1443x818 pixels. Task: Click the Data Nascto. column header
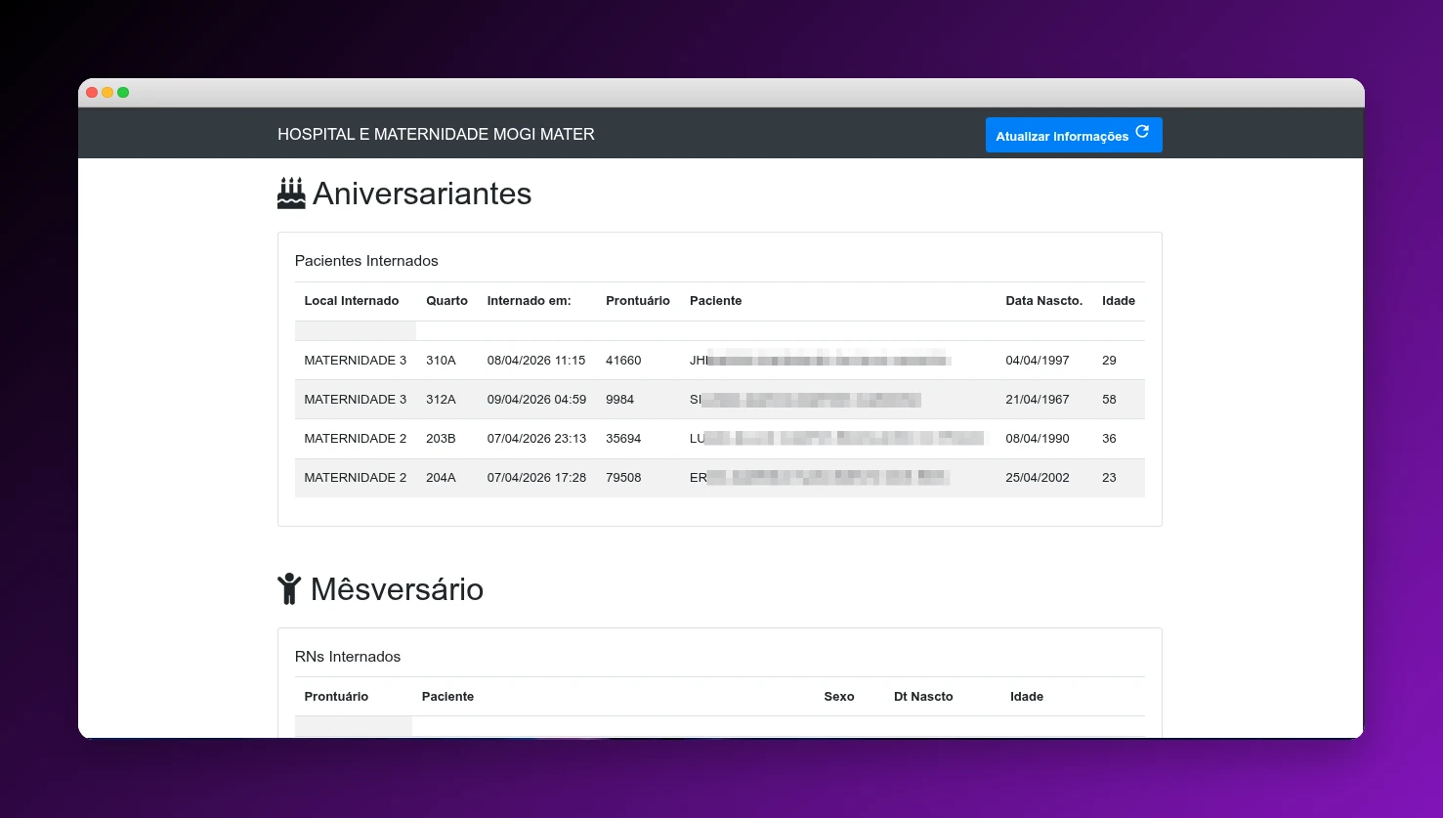point(1043,301)
